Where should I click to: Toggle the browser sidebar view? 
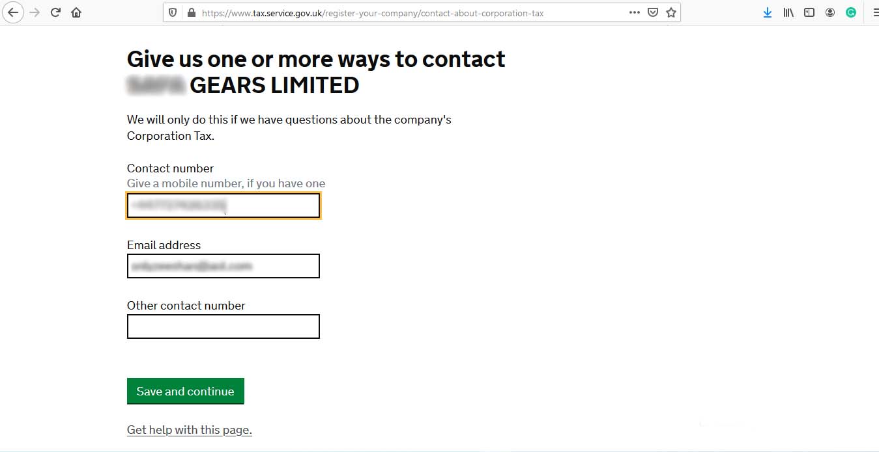pos(809,12)
